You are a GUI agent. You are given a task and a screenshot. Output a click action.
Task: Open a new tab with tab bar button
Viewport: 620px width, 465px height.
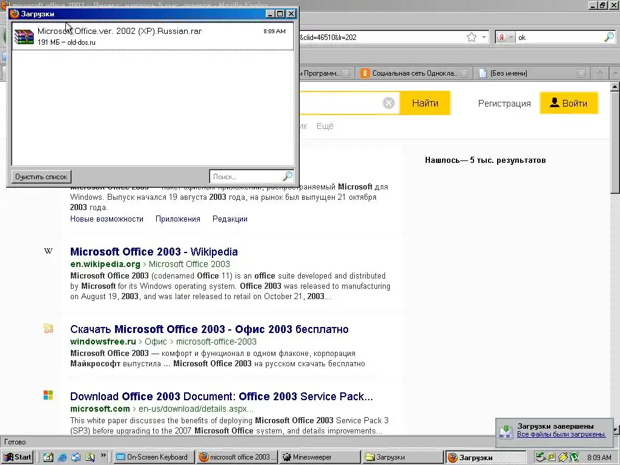click(x=599, y=73)
